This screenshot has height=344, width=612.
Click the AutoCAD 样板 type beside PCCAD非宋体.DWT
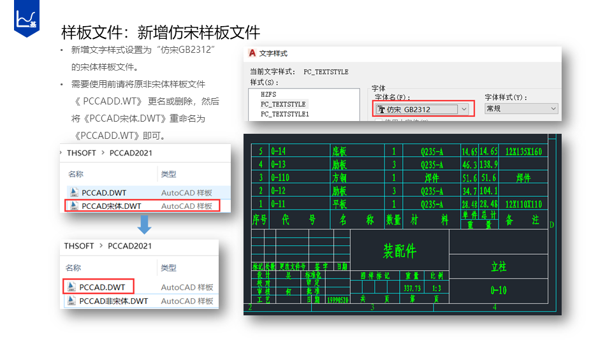187,301
